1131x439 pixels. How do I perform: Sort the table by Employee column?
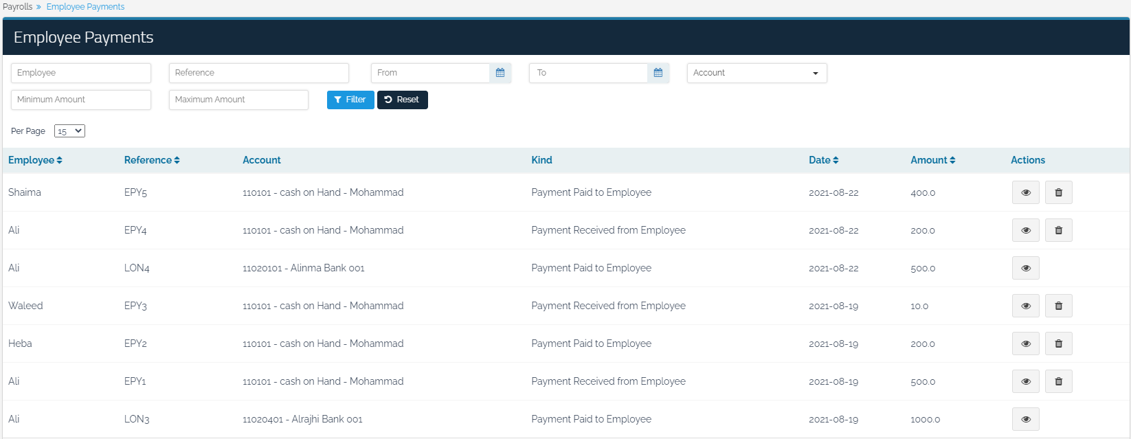pos(35,160)
